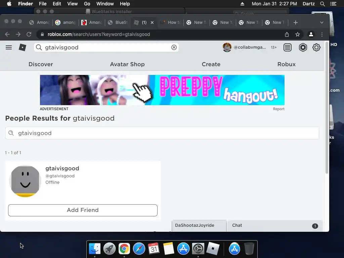Expand the tab search dropdown
This screenshot has height=258, width=344.
point(321,23)
